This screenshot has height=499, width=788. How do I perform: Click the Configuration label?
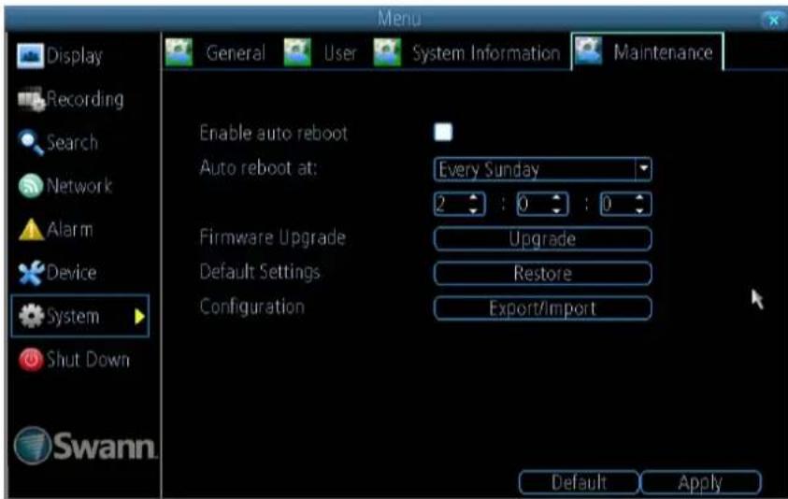coord(251,307)
